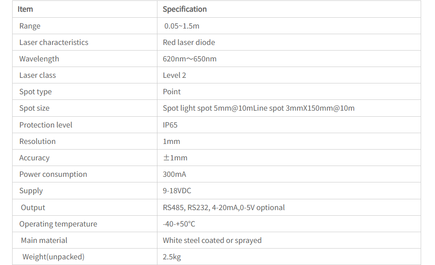Click the 'Specification' column header
Image resolution: width=435 pixels, height=265 pixels.
click(x=184, y=9)
